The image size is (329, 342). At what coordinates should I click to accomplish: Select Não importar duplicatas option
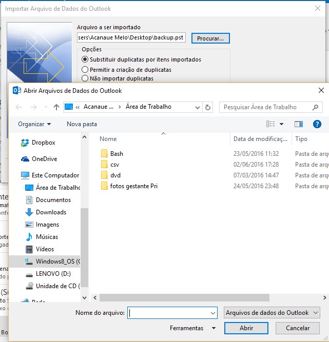click(118, 78)
